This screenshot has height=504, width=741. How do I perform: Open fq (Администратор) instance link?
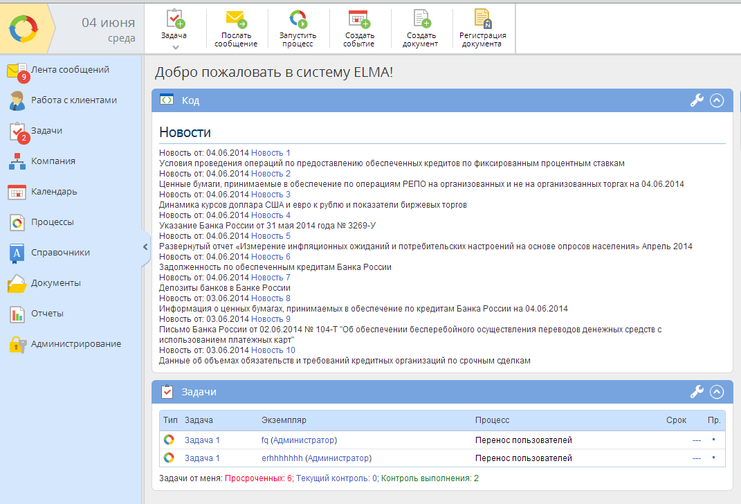tap(299, 440)
